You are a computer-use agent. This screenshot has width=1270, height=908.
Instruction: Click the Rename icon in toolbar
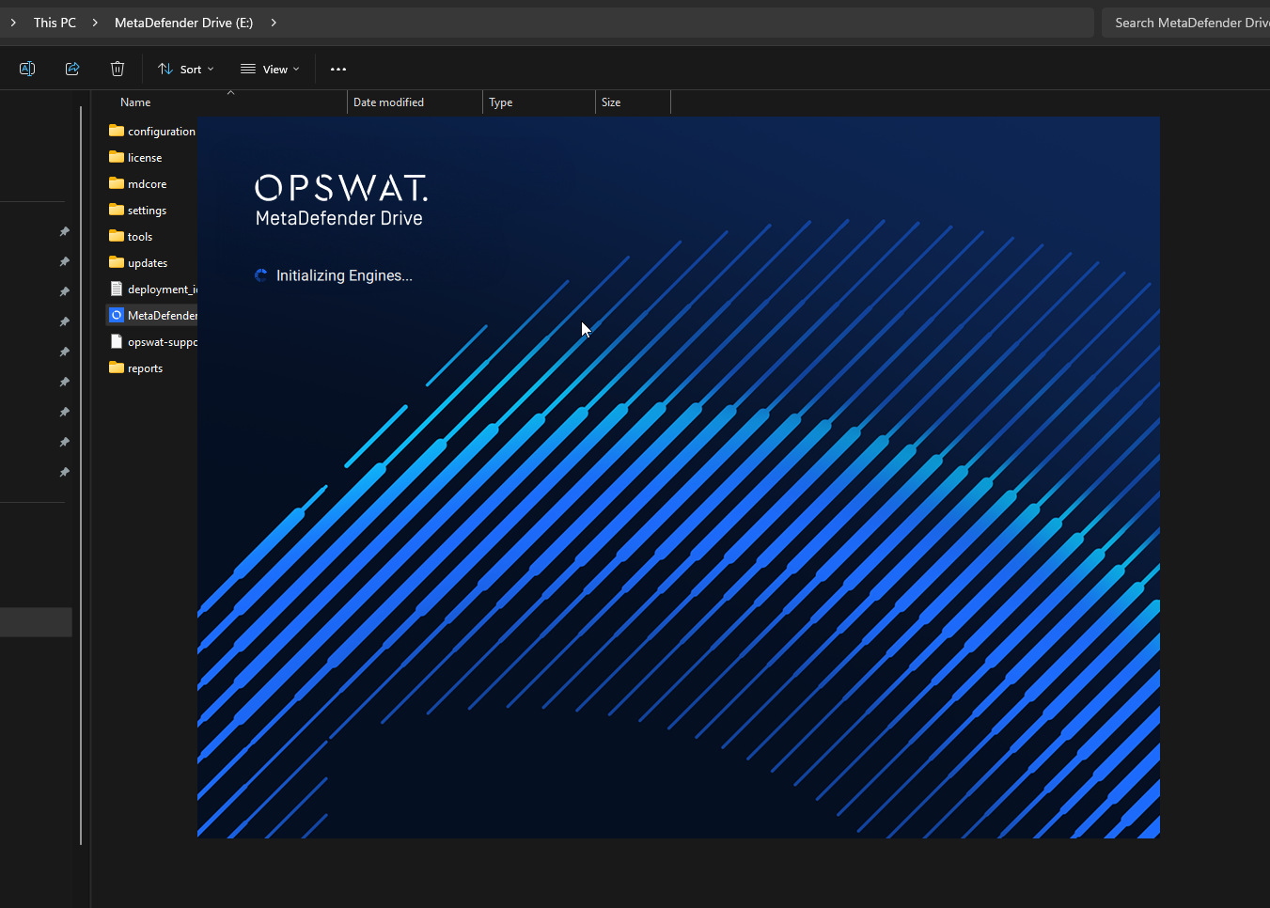point(27,69)
